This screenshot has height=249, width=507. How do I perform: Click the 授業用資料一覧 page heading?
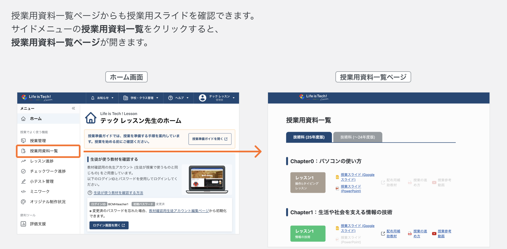click(309, 120)
